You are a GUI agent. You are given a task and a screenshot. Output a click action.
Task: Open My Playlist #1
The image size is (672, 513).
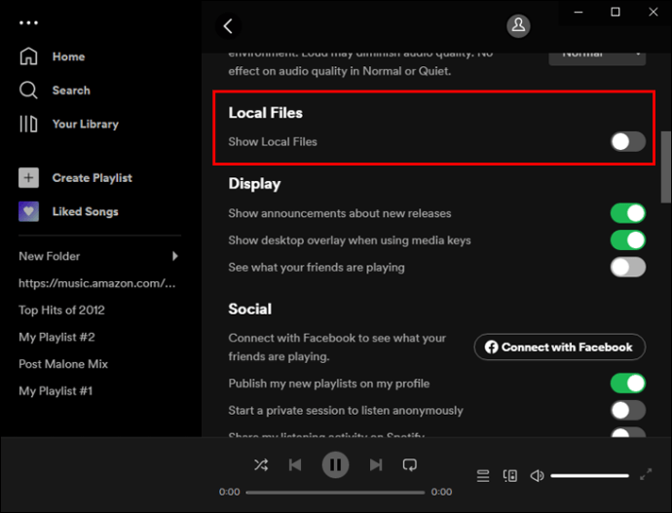coord(56,391)
